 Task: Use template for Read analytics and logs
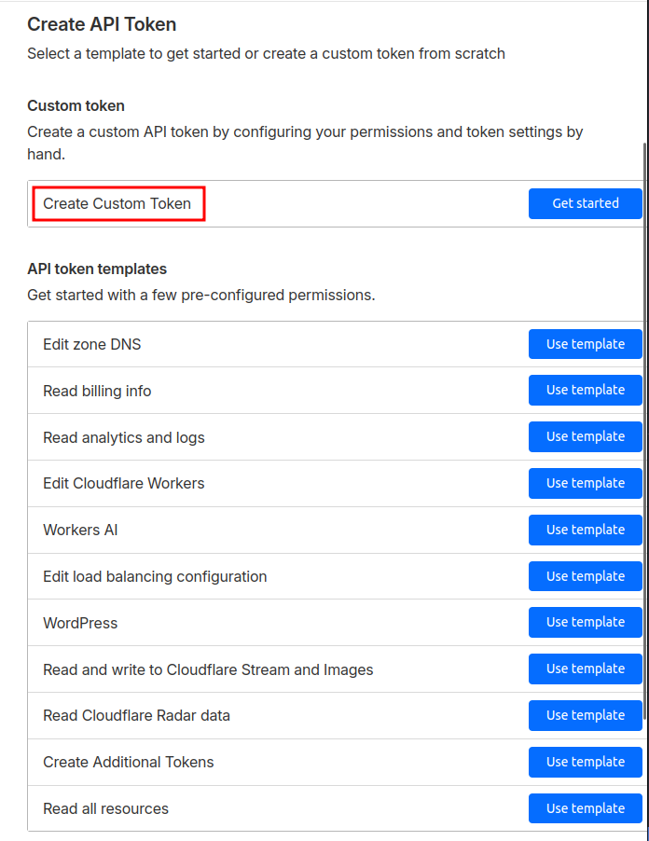click(585, 436)
